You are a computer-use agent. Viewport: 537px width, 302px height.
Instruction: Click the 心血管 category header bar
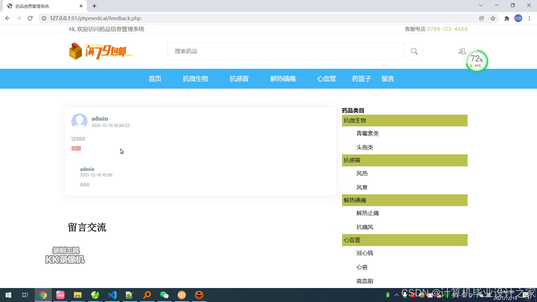[x=404, y=240]
